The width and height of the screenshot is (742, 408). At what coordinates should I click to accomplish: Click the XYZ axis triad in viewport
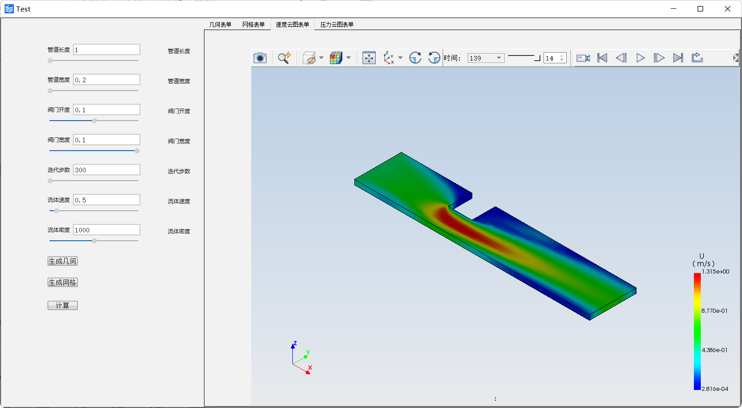pos(302,358)
